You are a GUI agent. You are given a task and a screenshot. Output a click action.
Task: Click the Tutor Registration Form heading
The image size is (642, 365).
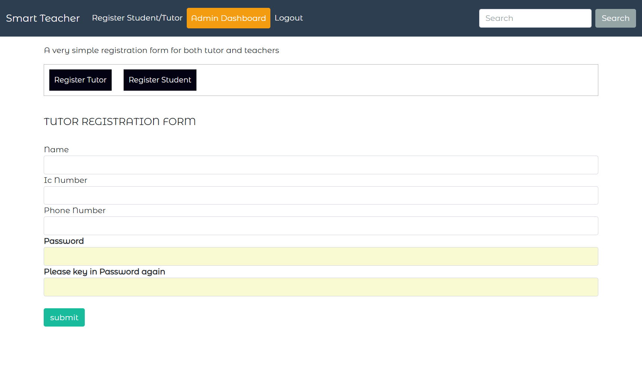pyautogui.click(x=120, y=122)
